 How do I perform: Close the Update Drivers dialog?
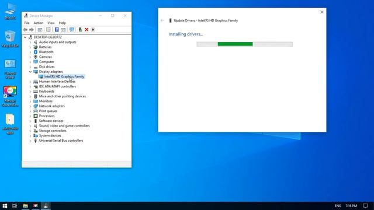pos(322,12)
